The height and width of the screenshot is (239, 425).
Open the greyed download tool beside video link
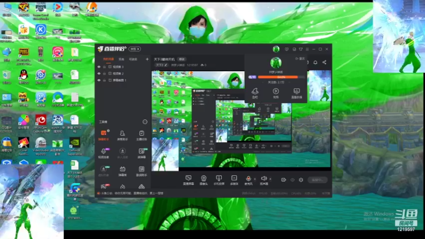coord(122,153)
